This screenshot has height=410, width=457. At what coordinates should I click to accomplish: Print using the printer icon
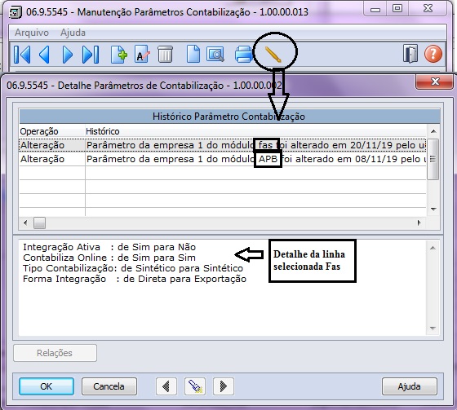tap(244, 55)
